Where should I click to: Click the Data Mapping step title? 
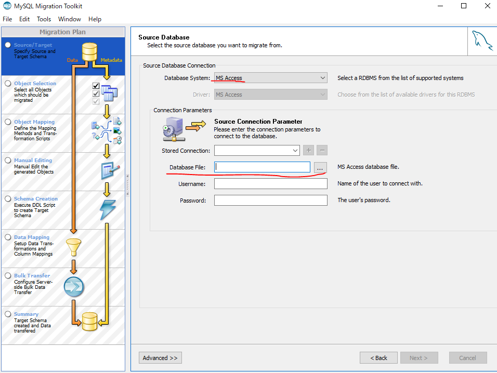pyautogui.click(x=32, y=237)
